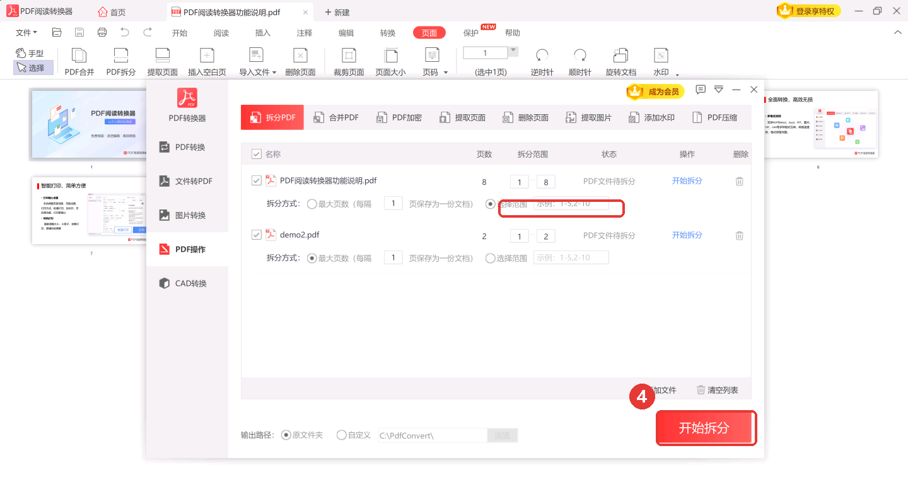Click the PDF拆分 toolbar icon

pos(121,62)
